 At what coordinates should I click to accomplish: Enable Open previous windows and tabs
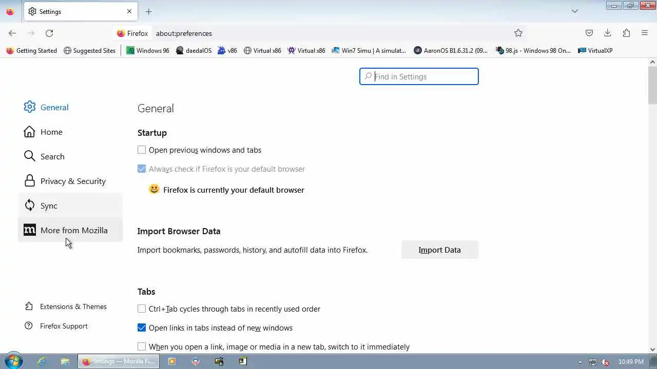point(142,150)
